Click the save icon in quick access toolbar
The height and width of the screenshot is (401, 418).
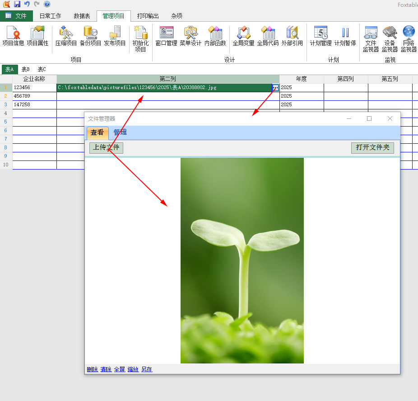[x=17, y=4]
